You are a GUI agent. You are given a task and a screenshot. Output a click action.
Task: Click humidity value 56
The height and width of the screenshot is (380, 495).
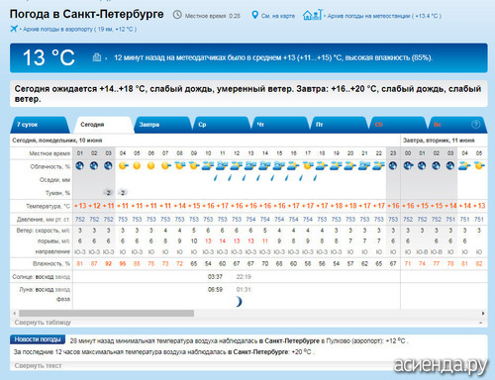click(x=322, y=263)
